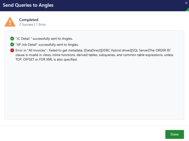189x141 pixels.
Task: Select the AP Job Detail success message
Action: pyautogui.click(x=47, y=44)
